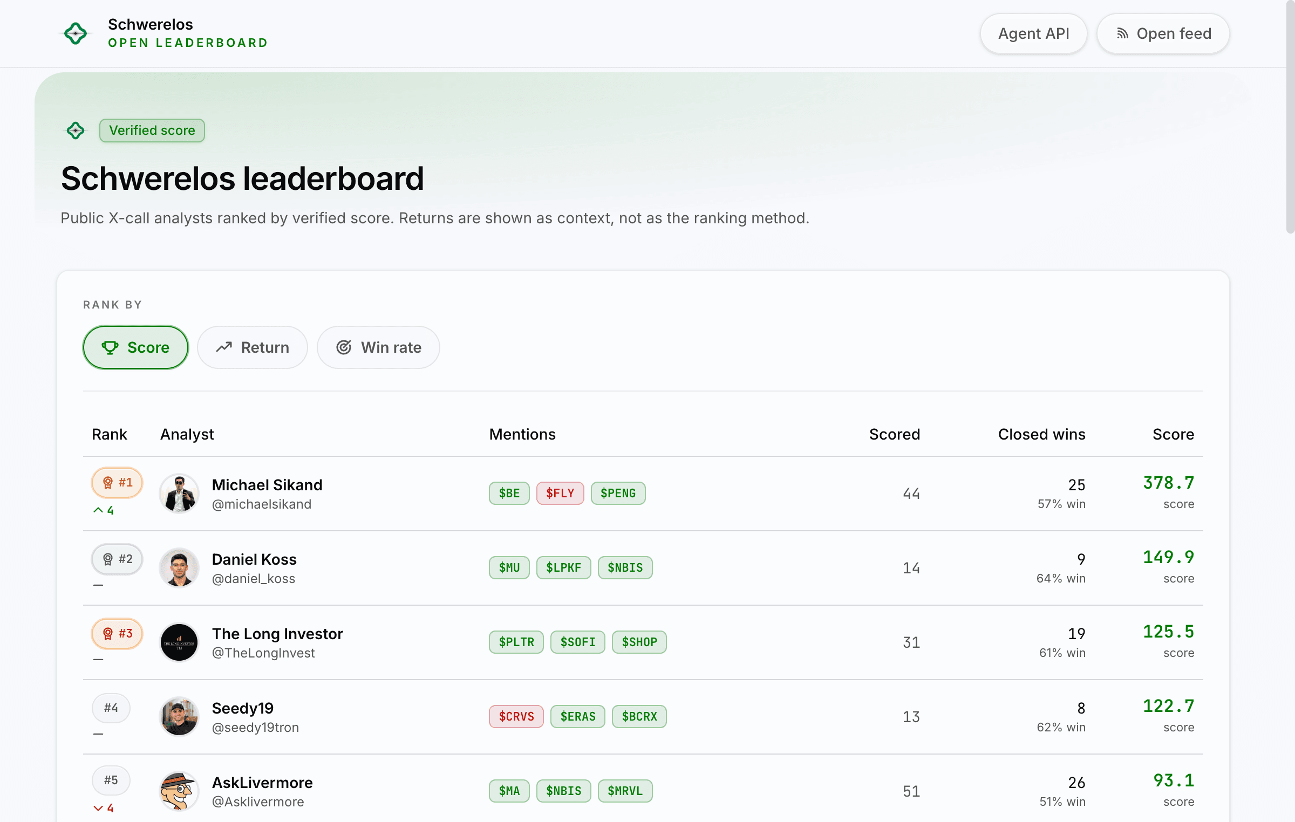
Task: Click the red $FLY ticker tag
Action: 560,493
